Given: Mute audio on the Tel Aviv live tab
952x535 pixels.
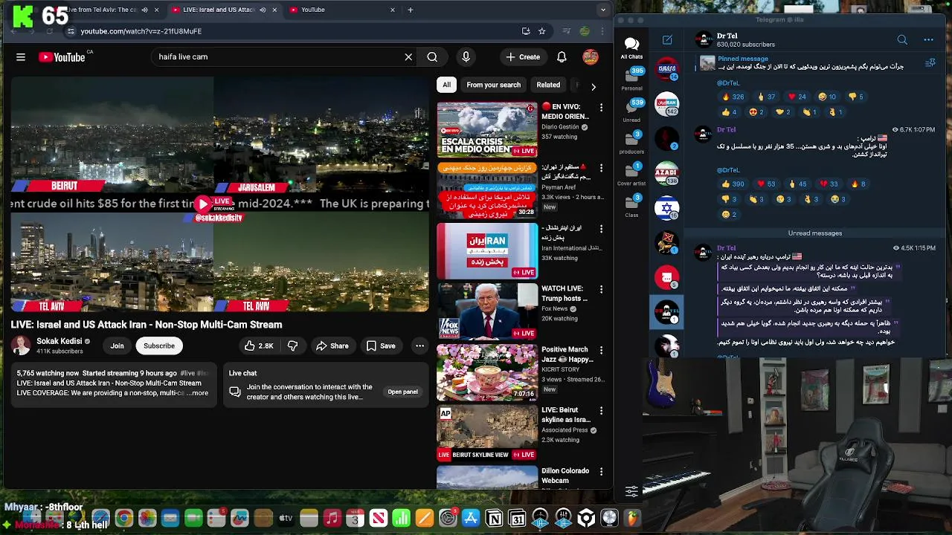Looking at the screenshot, I should (144, 10).
